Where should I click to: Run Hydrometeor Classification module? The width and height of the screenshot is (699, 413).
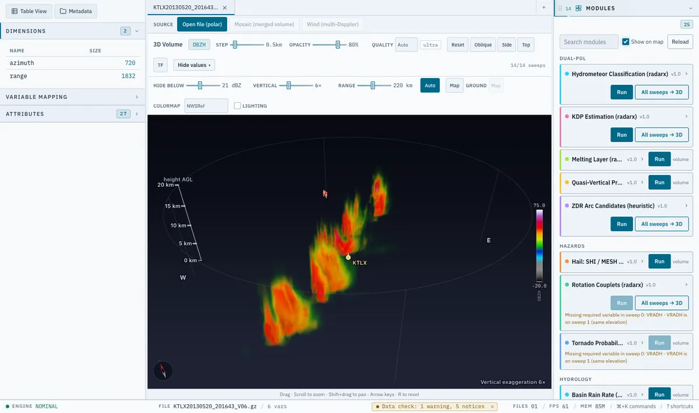(x=622, y=92)
